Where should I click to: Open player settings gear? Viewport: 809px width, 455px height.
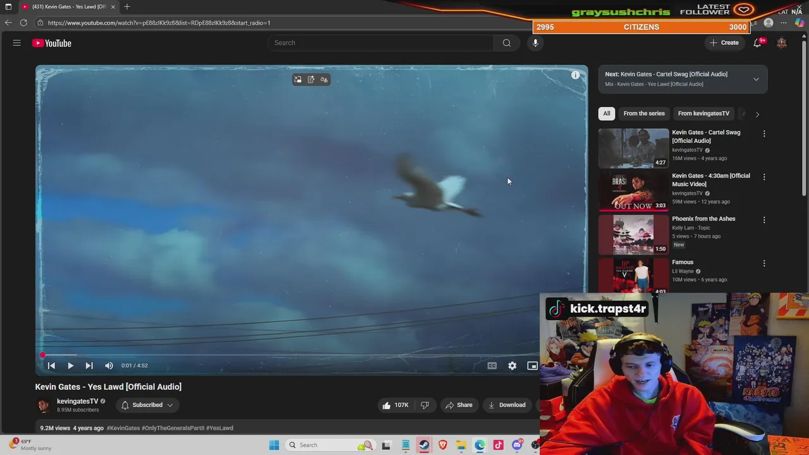(512, 365)
